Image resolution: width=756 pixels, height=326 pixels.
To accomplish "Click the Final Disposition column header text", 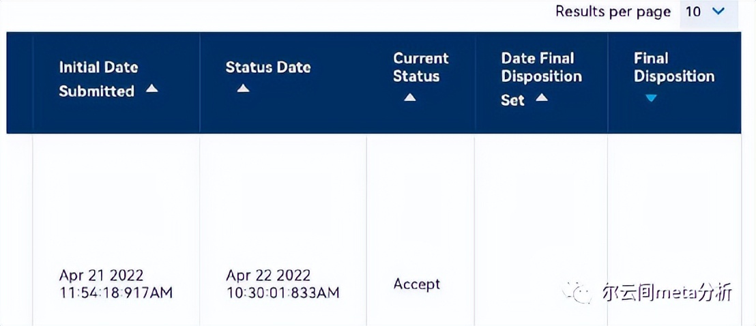I will [673, 67].
